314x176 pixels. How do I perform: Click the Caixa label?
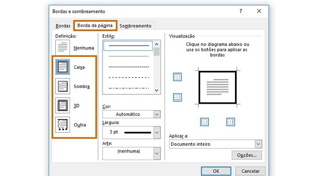pos(79,67)
